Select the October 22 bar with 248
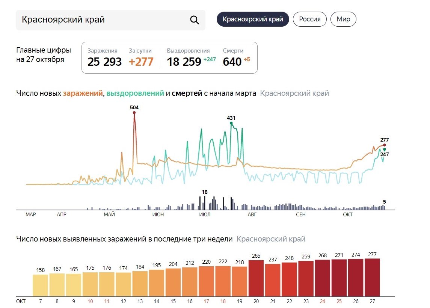 (x=289, y=279)
